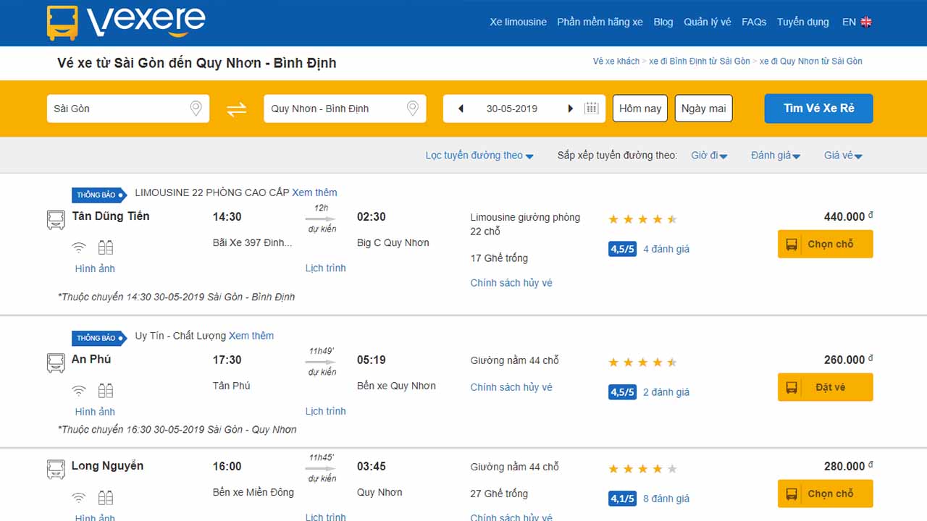The image size is (927, 521).
Task: Switch language to EN
Action: pos(849,22)
